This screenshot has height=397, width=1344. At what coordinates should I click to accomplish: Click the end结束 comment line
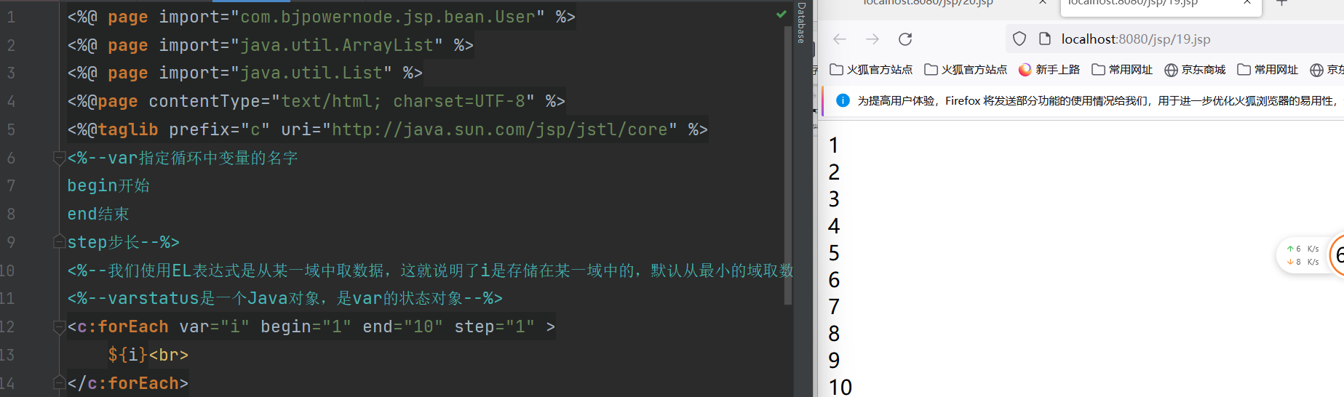(98, 214)
